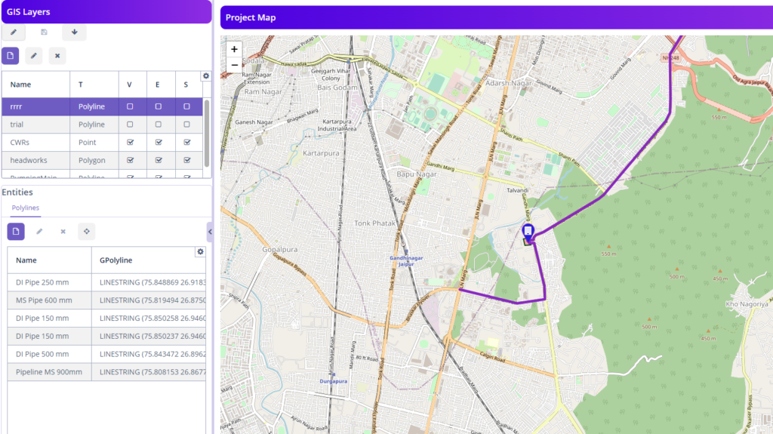Screen dimensions: 773x434
Task: Edit the selected layer with the pencil icon
Action: (x=33, y=55)
